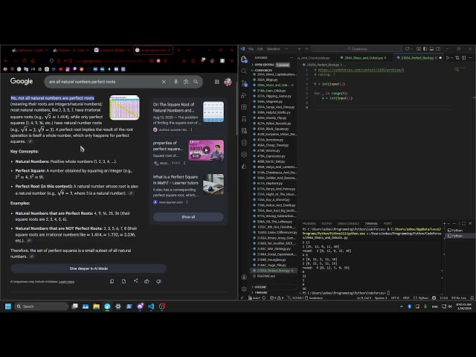Open the square root chart thumbnail image
This screenshot has height=357, width=476.
pyautogui.click(x=124, y=107)
